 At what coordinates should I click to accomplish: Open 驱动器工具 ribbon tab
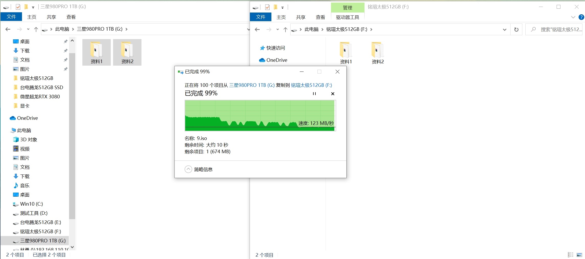(348, 17)
